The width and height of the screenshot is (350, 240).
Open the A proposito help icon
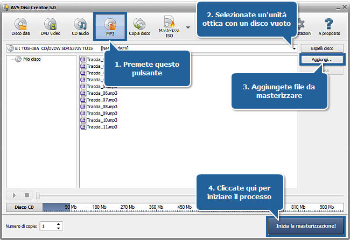pos(329,27)
